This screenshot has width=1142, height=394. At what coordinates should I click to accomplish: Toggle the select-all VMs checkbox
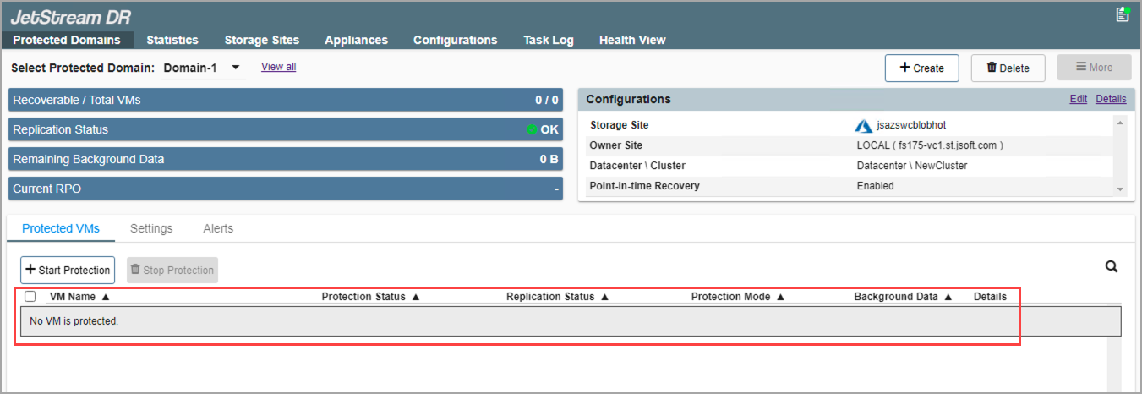(x=30, y=297)
